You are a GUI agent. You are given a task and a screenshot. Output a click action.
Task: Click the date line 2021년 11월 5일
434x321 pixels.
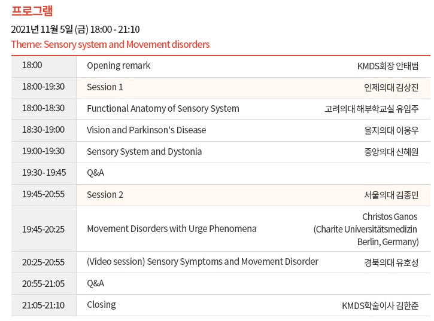(75, 29)
